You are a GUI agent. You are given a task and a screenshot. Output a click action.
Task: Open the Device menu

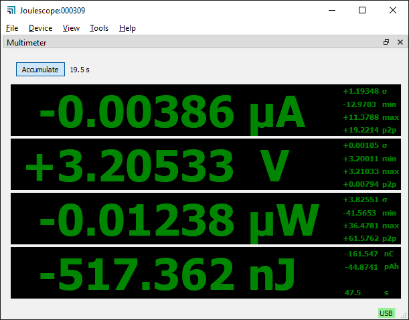click(40, 28)
